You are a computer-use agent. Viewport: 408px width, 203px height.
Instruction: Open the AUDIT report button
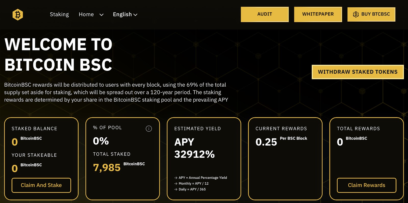(265, 14)
